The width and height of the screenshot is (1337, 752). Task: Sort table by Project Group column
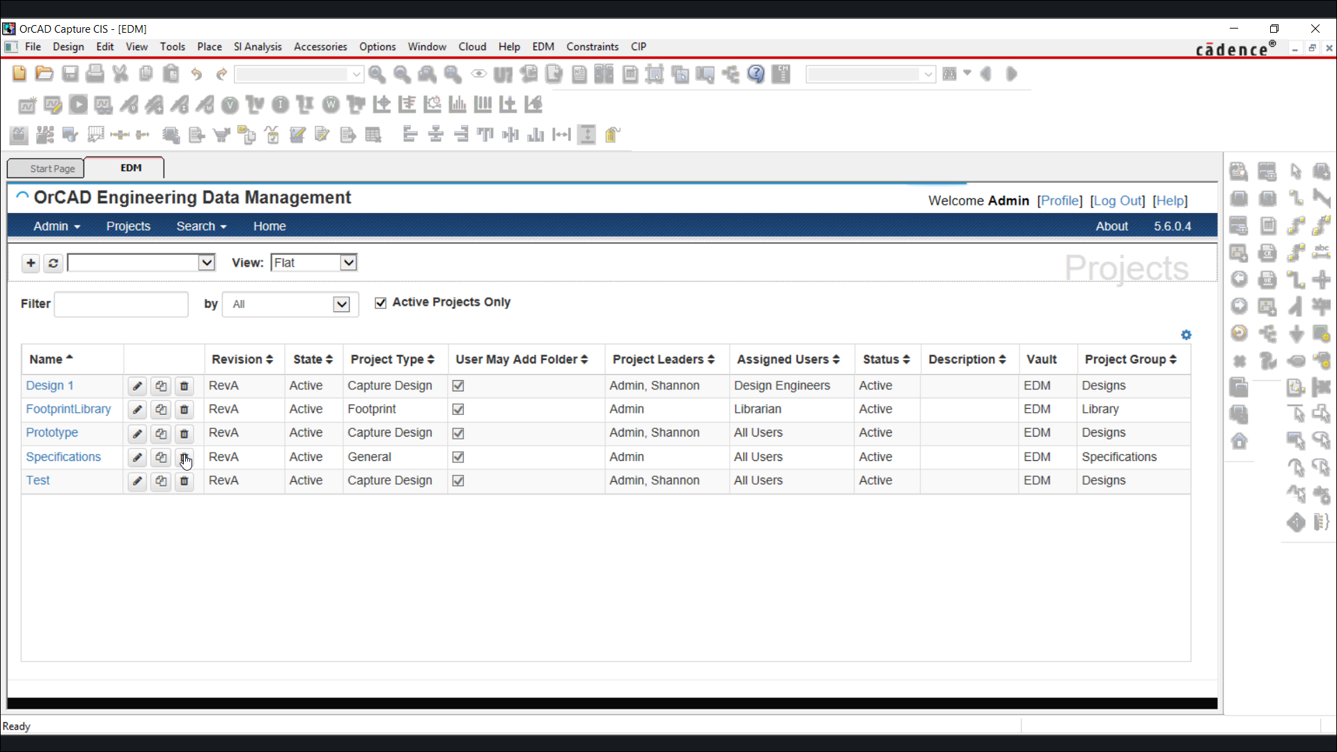click(1131, 359)
